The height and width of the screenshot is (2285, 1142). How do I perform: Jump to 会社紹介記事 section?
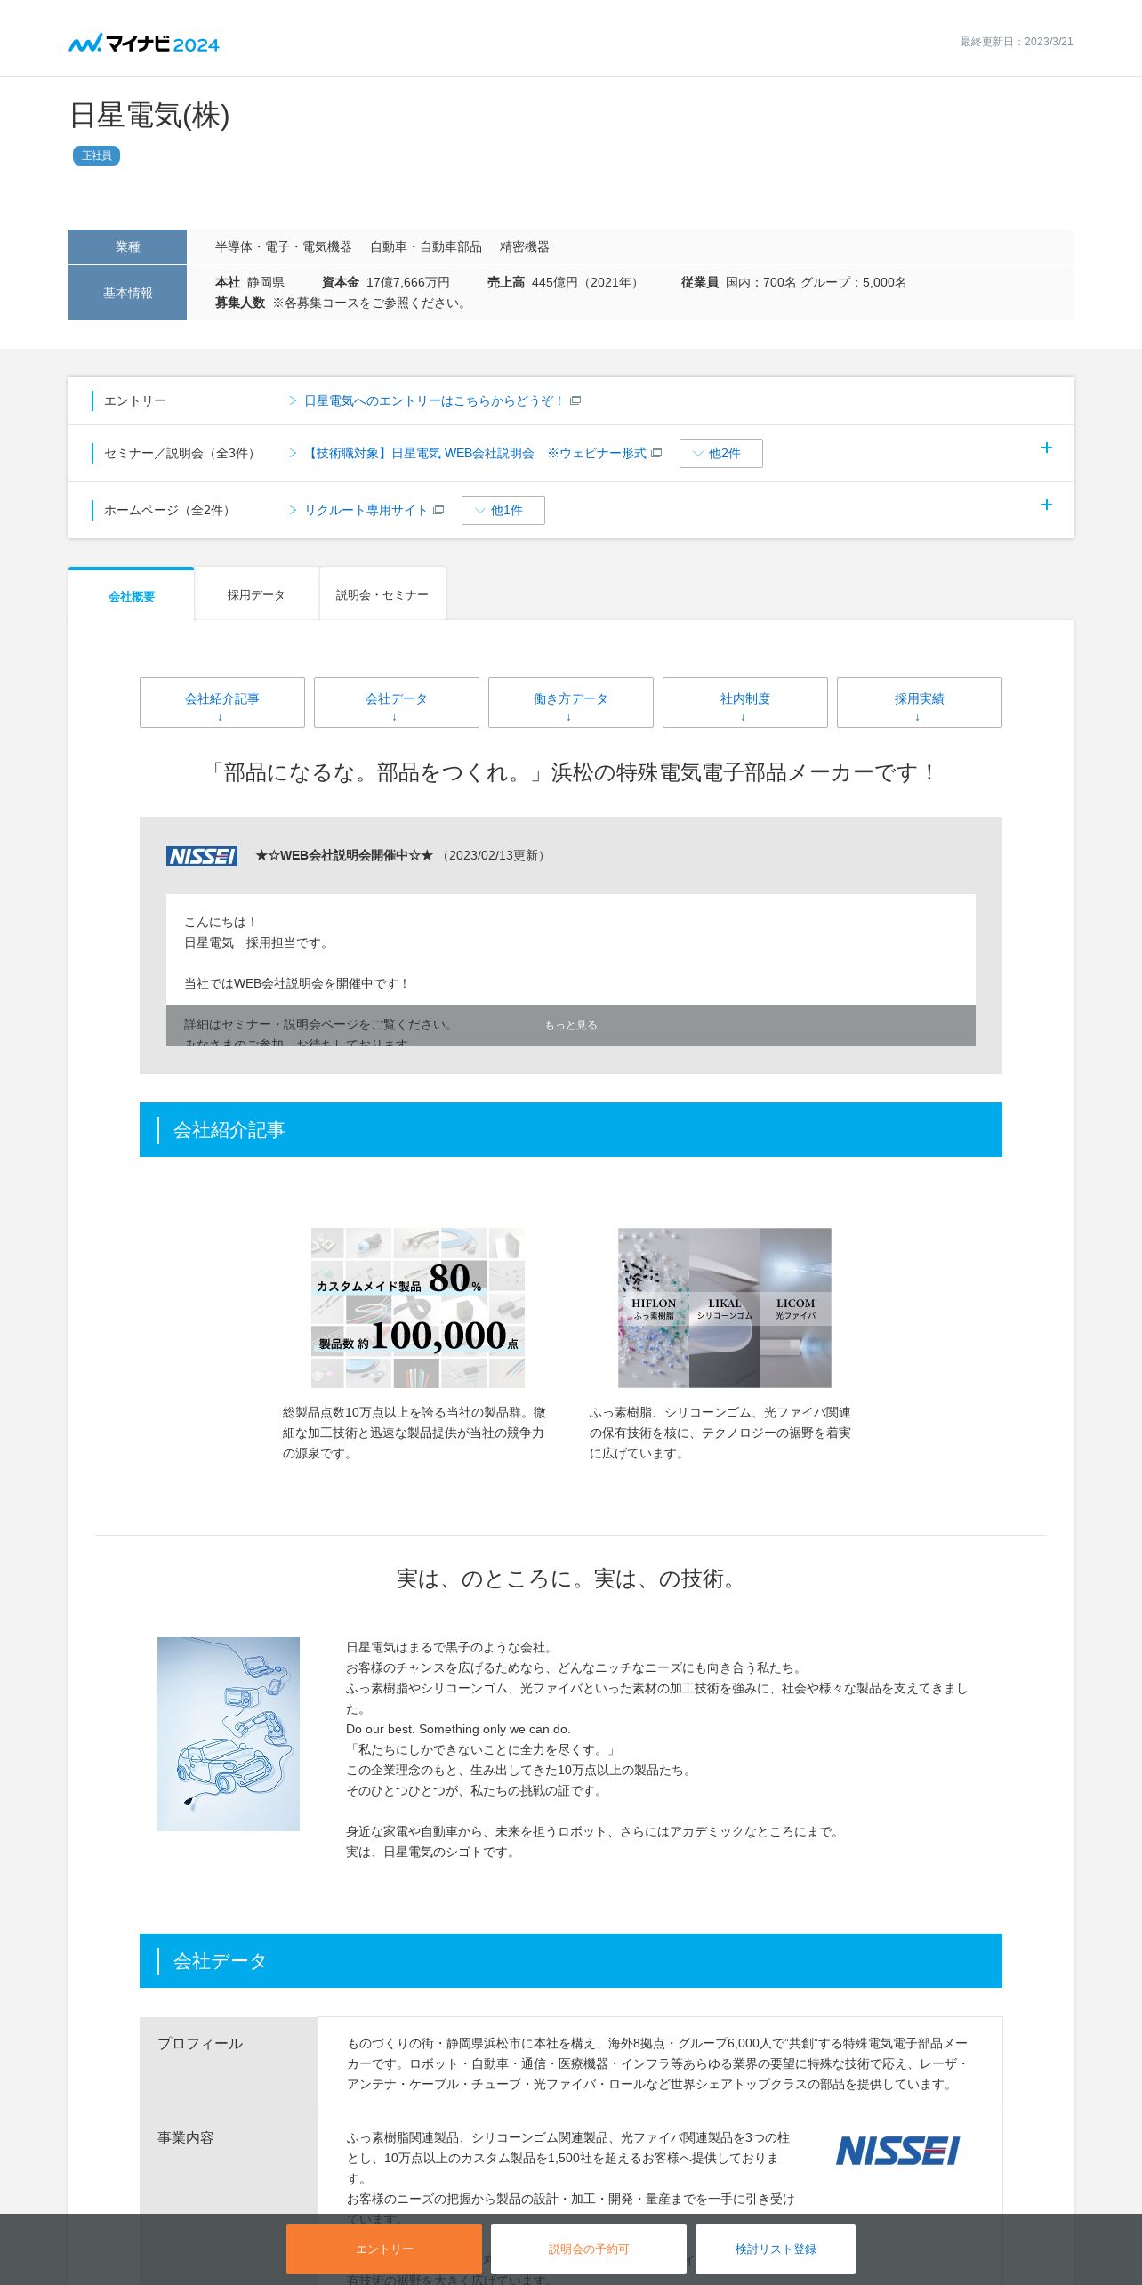(x=222, y=703)
